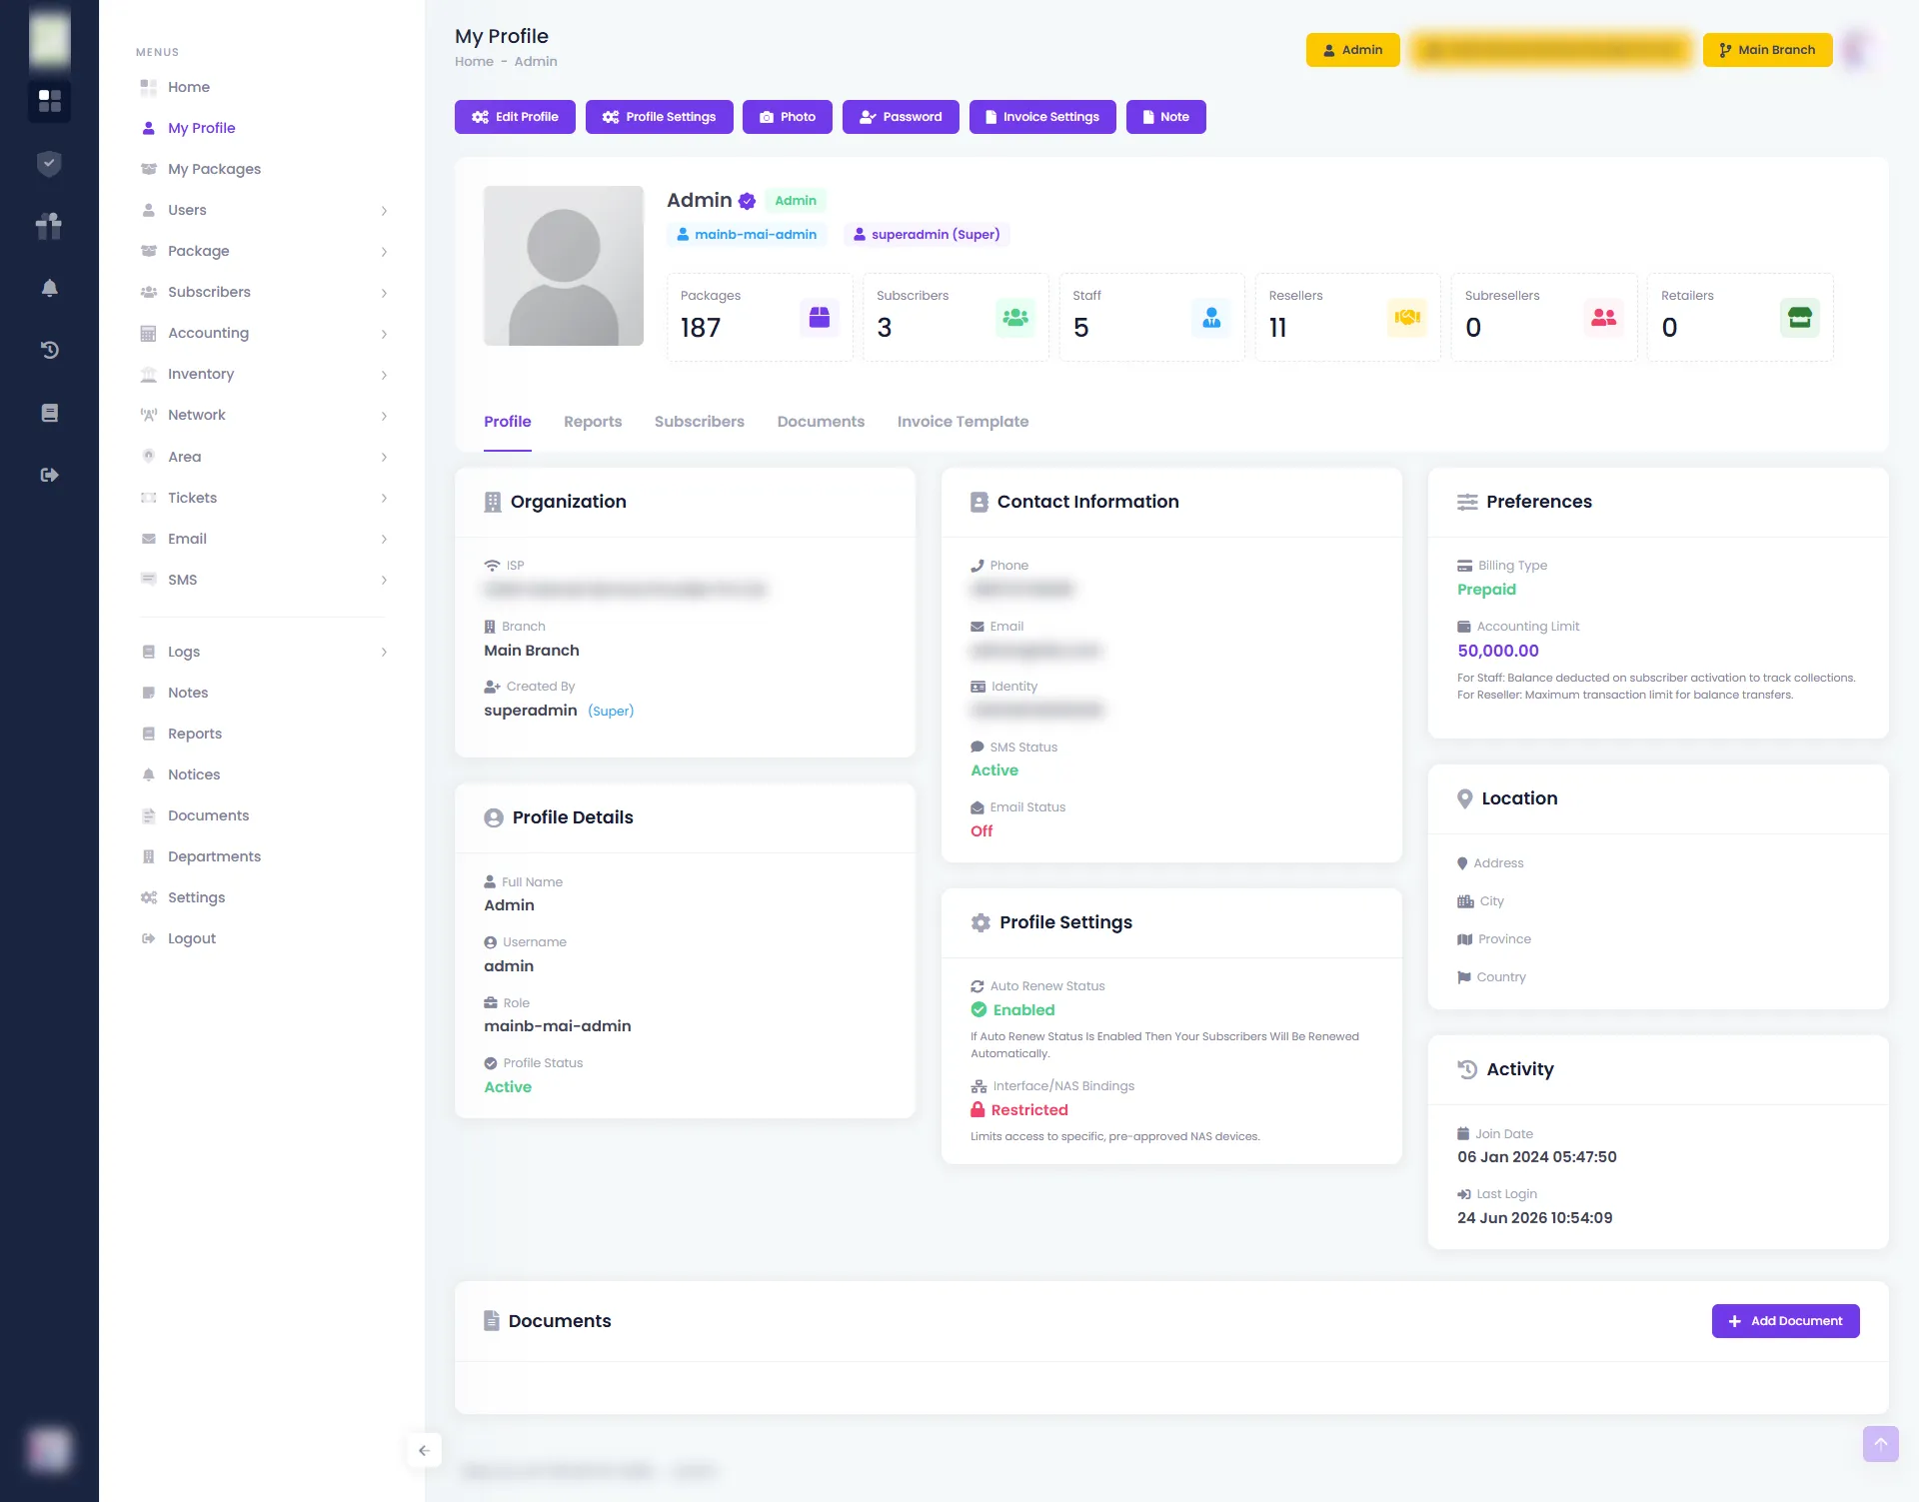Click the Password button
Viewport: 1919px width, 1502px height.
pos(901,117)
